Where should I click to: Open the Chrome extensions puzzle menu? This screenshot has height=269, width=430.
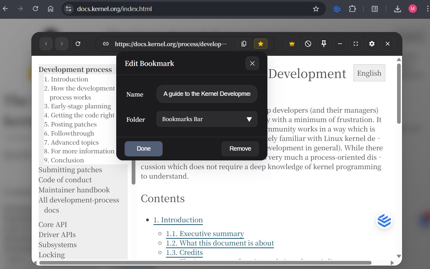(x=352, y=9)
